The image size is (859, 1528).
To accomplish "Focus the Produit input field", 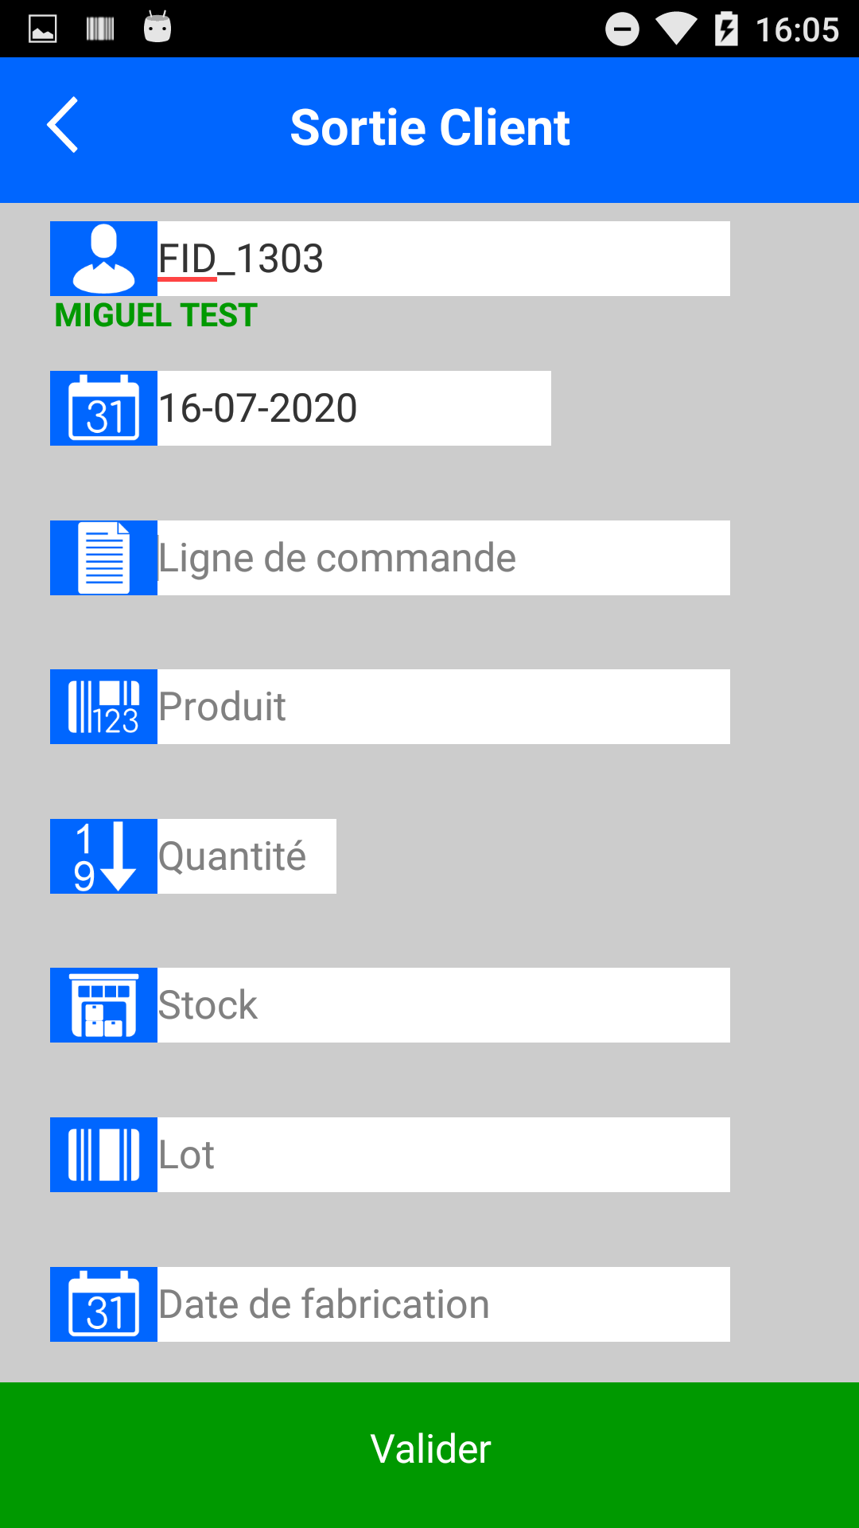I will click(443, 707).
